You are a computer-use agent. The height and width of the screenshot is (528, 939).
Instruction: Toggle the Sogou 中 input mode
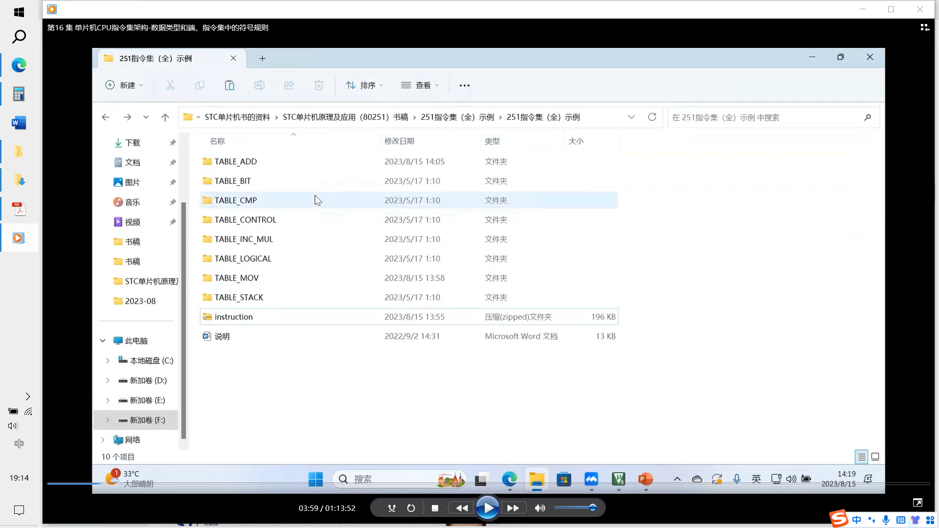(856, 520)
